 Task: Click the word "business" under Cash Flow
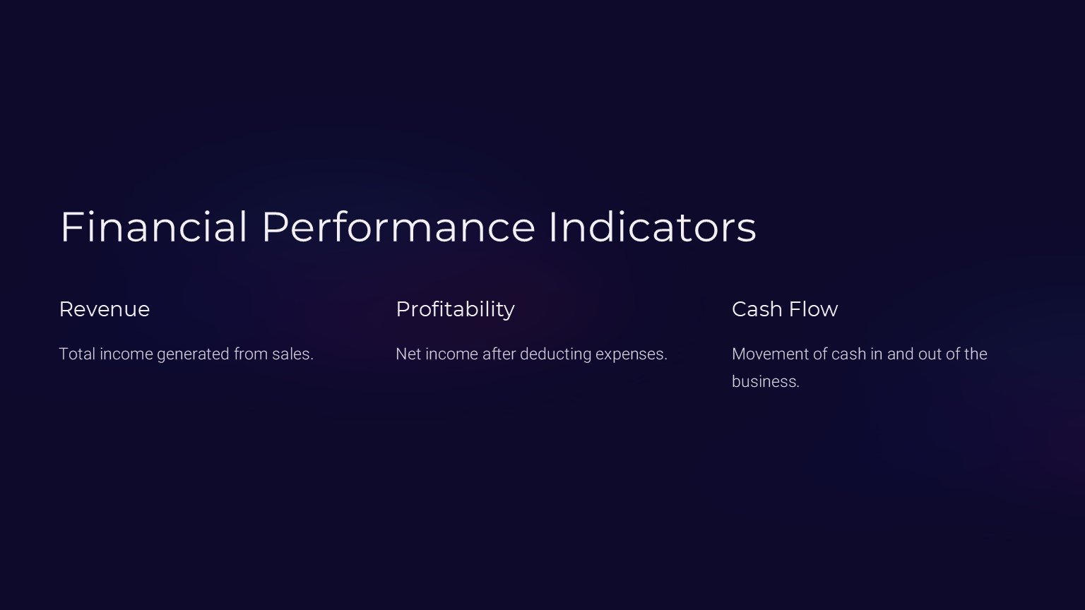point(764,381)
